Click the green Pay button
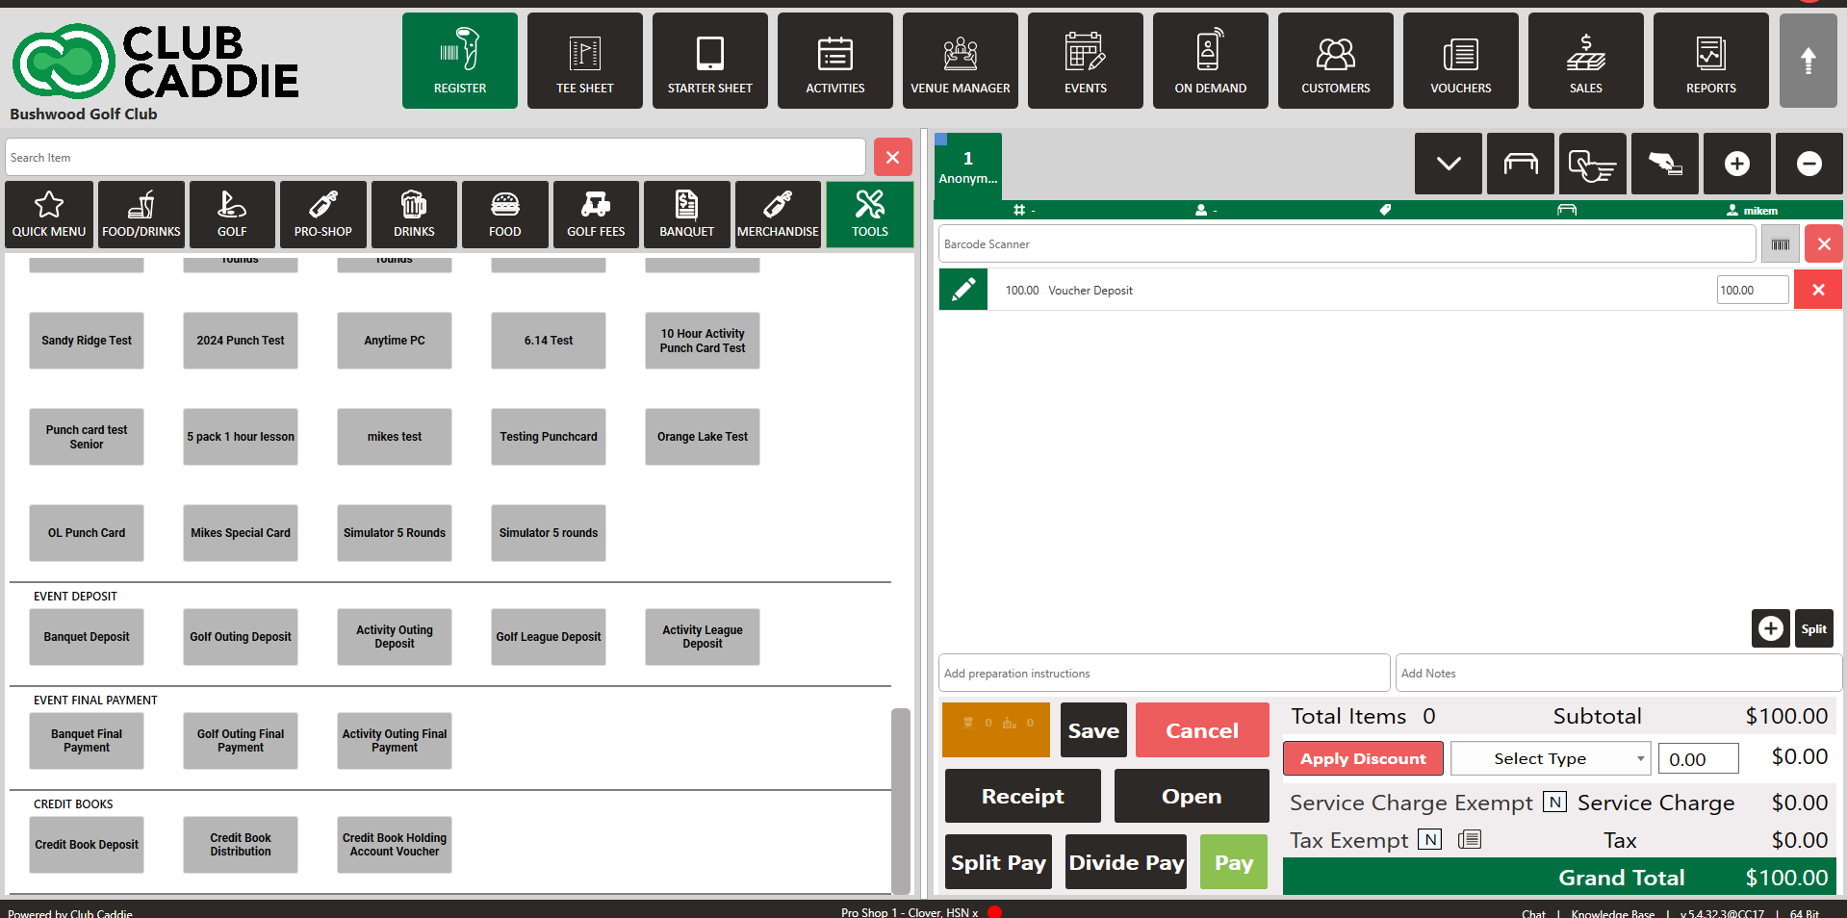Viewport: 1847px width, 918px height. point(1233,862)
